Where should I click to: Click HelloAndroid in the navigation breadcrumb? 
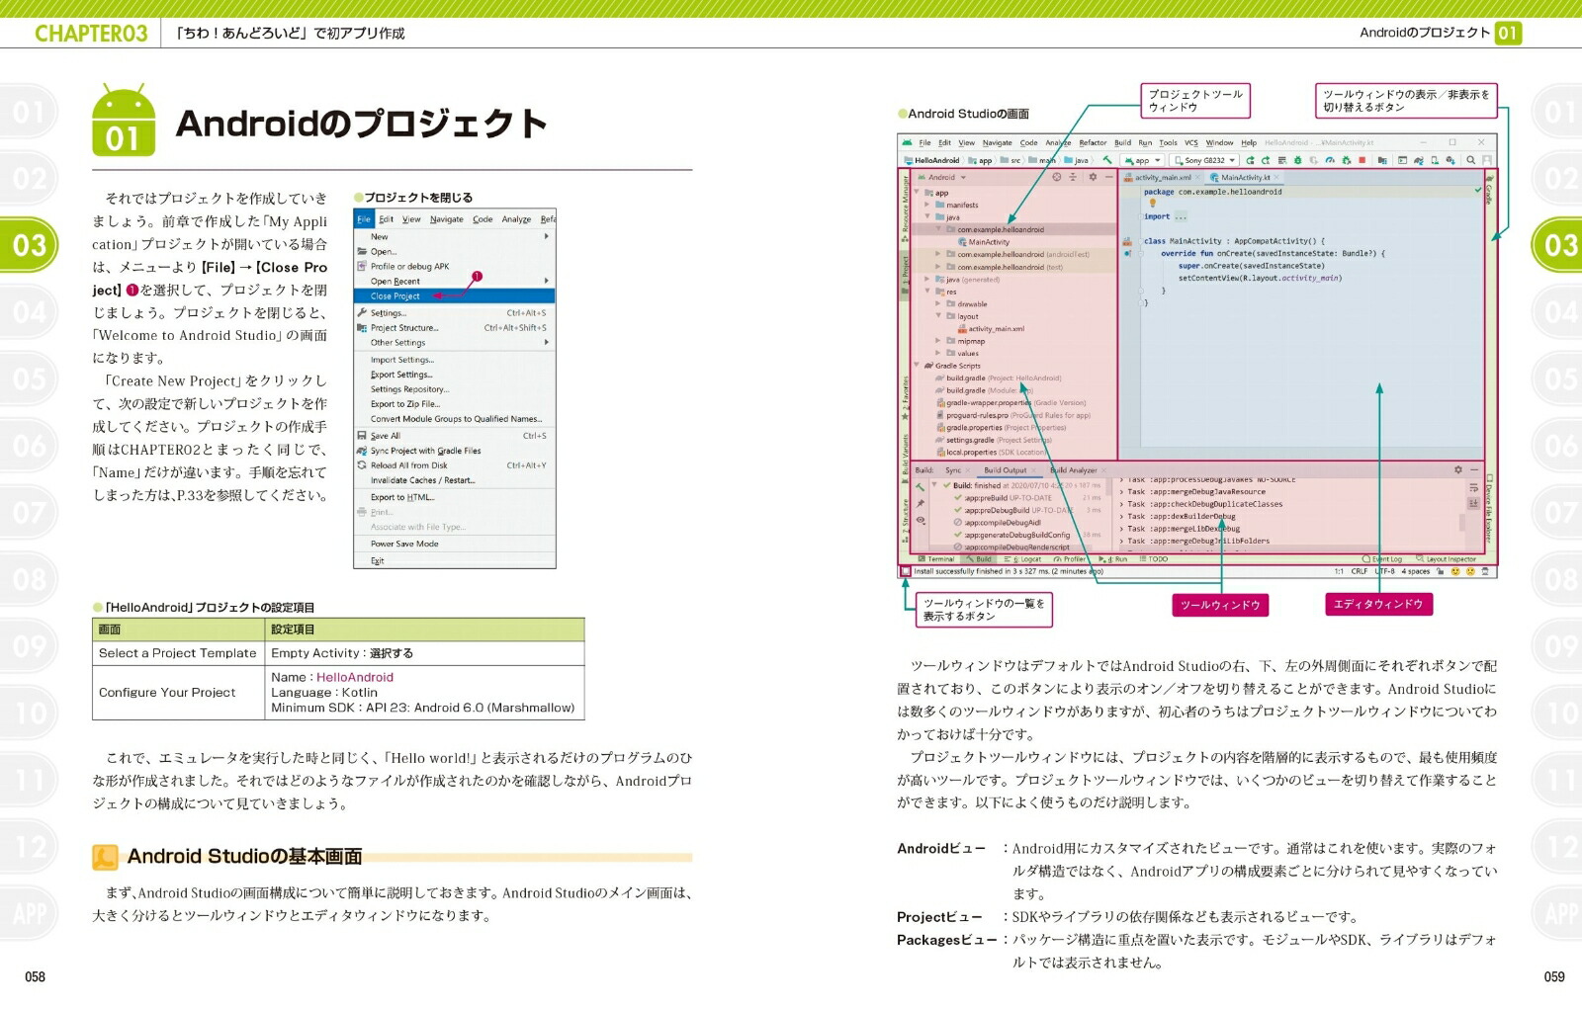(x=931, y=160)
